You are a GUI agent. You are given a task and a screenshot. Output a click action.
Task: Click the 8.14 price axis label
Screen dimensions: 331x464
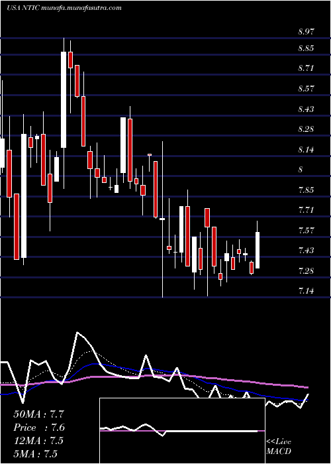[307, 149]
